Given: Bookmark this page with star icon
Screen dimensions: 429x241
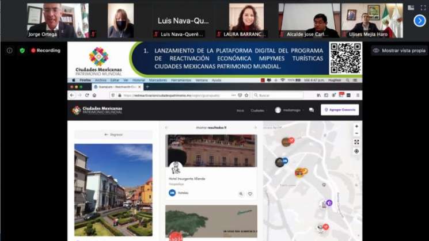Looking at the screenshot, I should pos(246,95).
